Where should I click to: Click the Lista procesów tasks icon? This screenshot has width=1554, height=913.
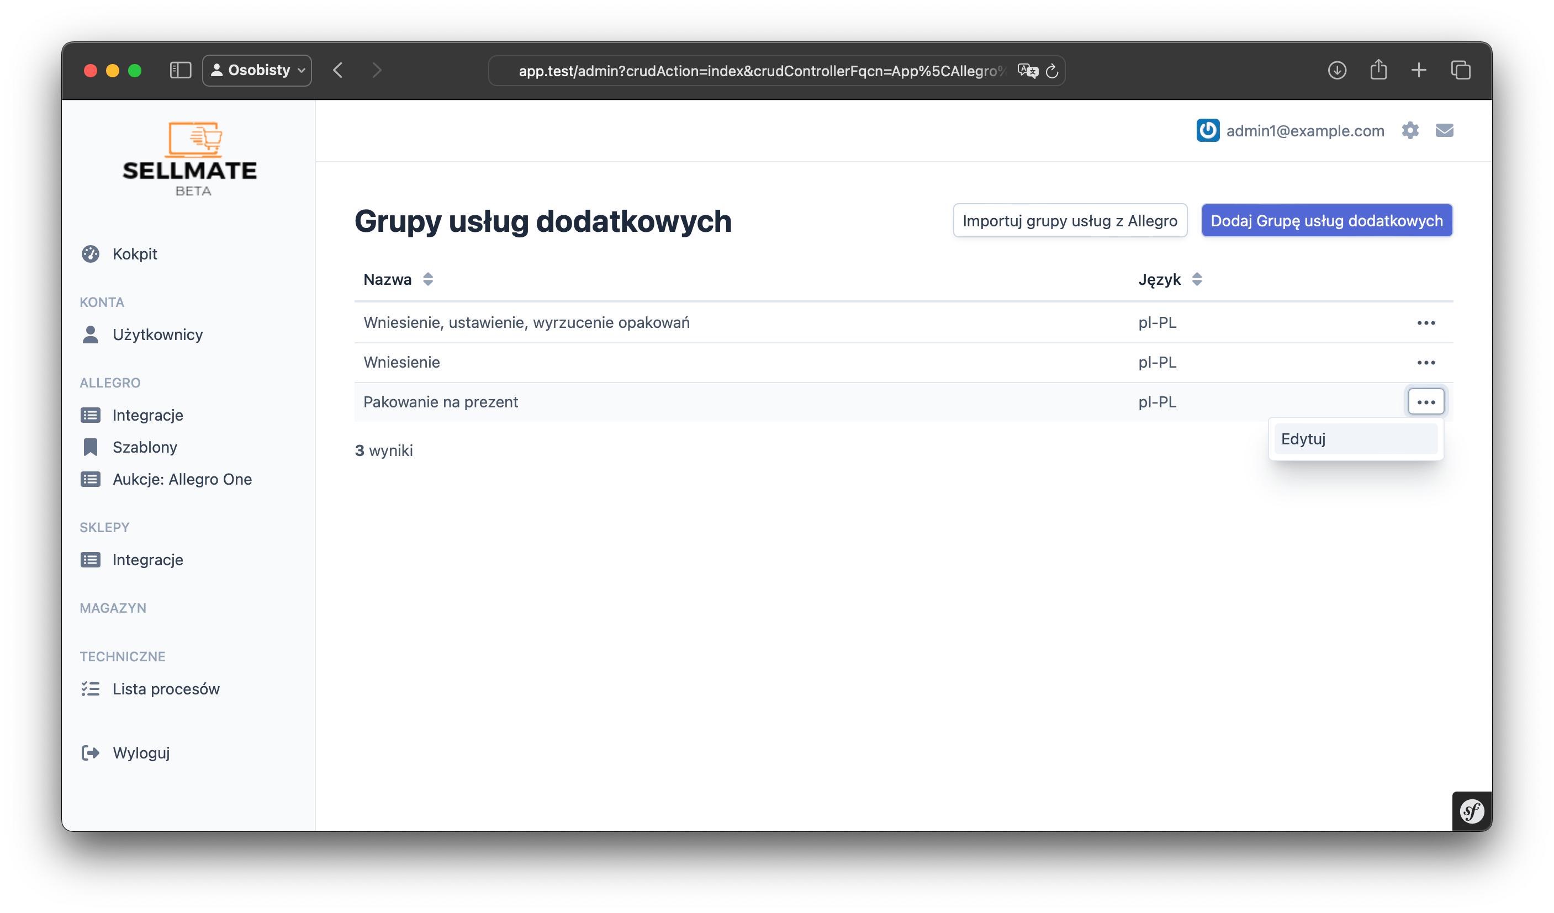[x=91, y=689]
